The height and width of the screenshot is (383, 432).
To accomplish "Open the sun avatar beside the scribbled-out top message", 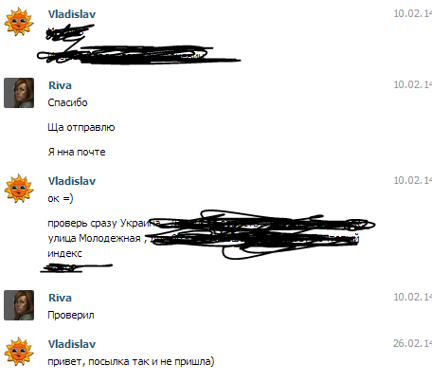I will (19, 22).
